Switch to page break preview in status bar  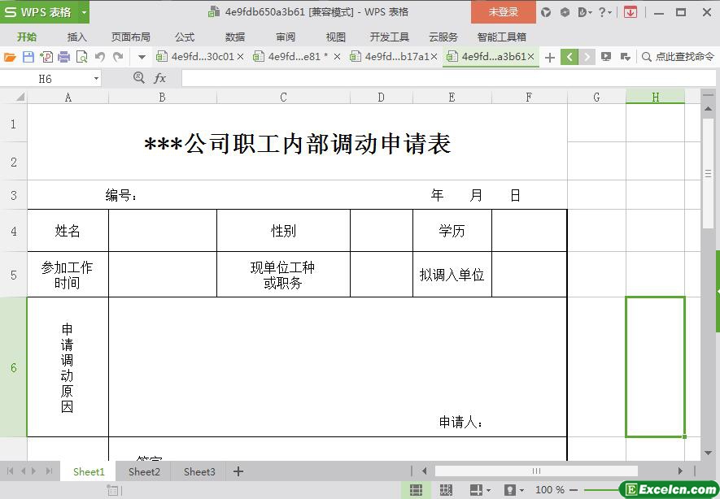[445, 490]
